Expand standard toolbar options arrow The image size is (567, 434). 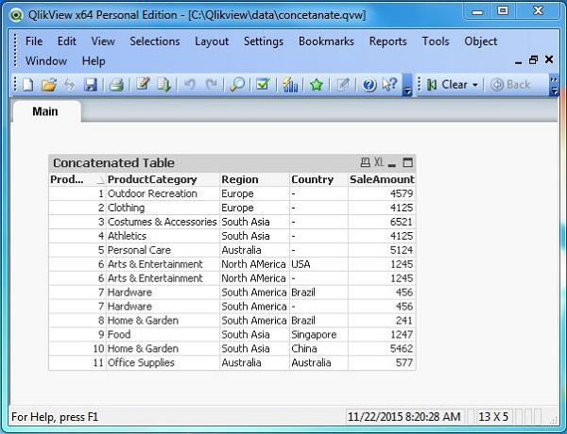coord(407,86)
